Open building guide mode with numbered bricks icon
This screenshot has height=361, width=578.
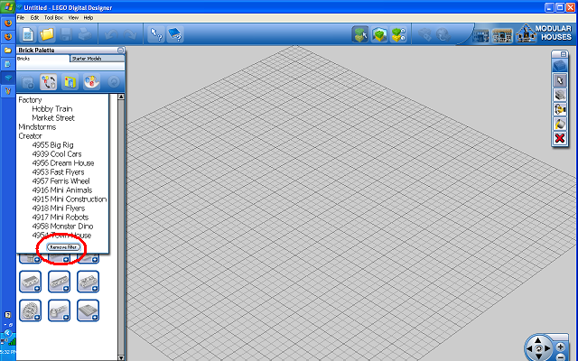click(398, 34)
